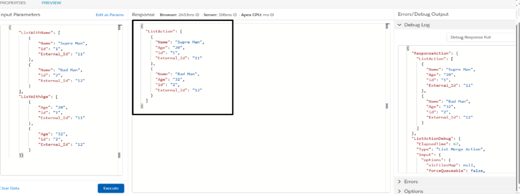Open the info icon beside Apex CPU

[272, 15]
